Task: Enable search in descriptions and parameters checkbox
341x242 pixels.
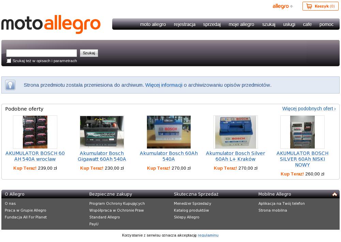Action: 9,61
